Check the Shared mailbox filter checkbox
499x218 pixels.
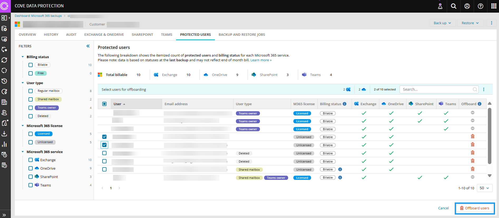[x=31, y=99]
